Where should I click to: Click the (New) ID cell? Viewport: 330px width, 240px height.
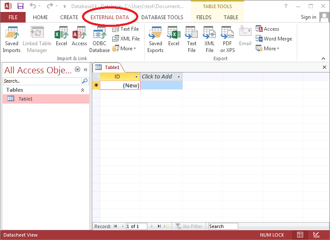[x=120, y=85]
